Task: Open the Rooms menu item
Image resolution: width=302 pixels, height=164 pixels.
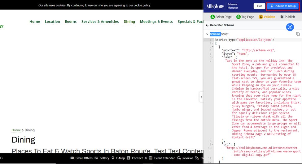Action: point(71,22)
